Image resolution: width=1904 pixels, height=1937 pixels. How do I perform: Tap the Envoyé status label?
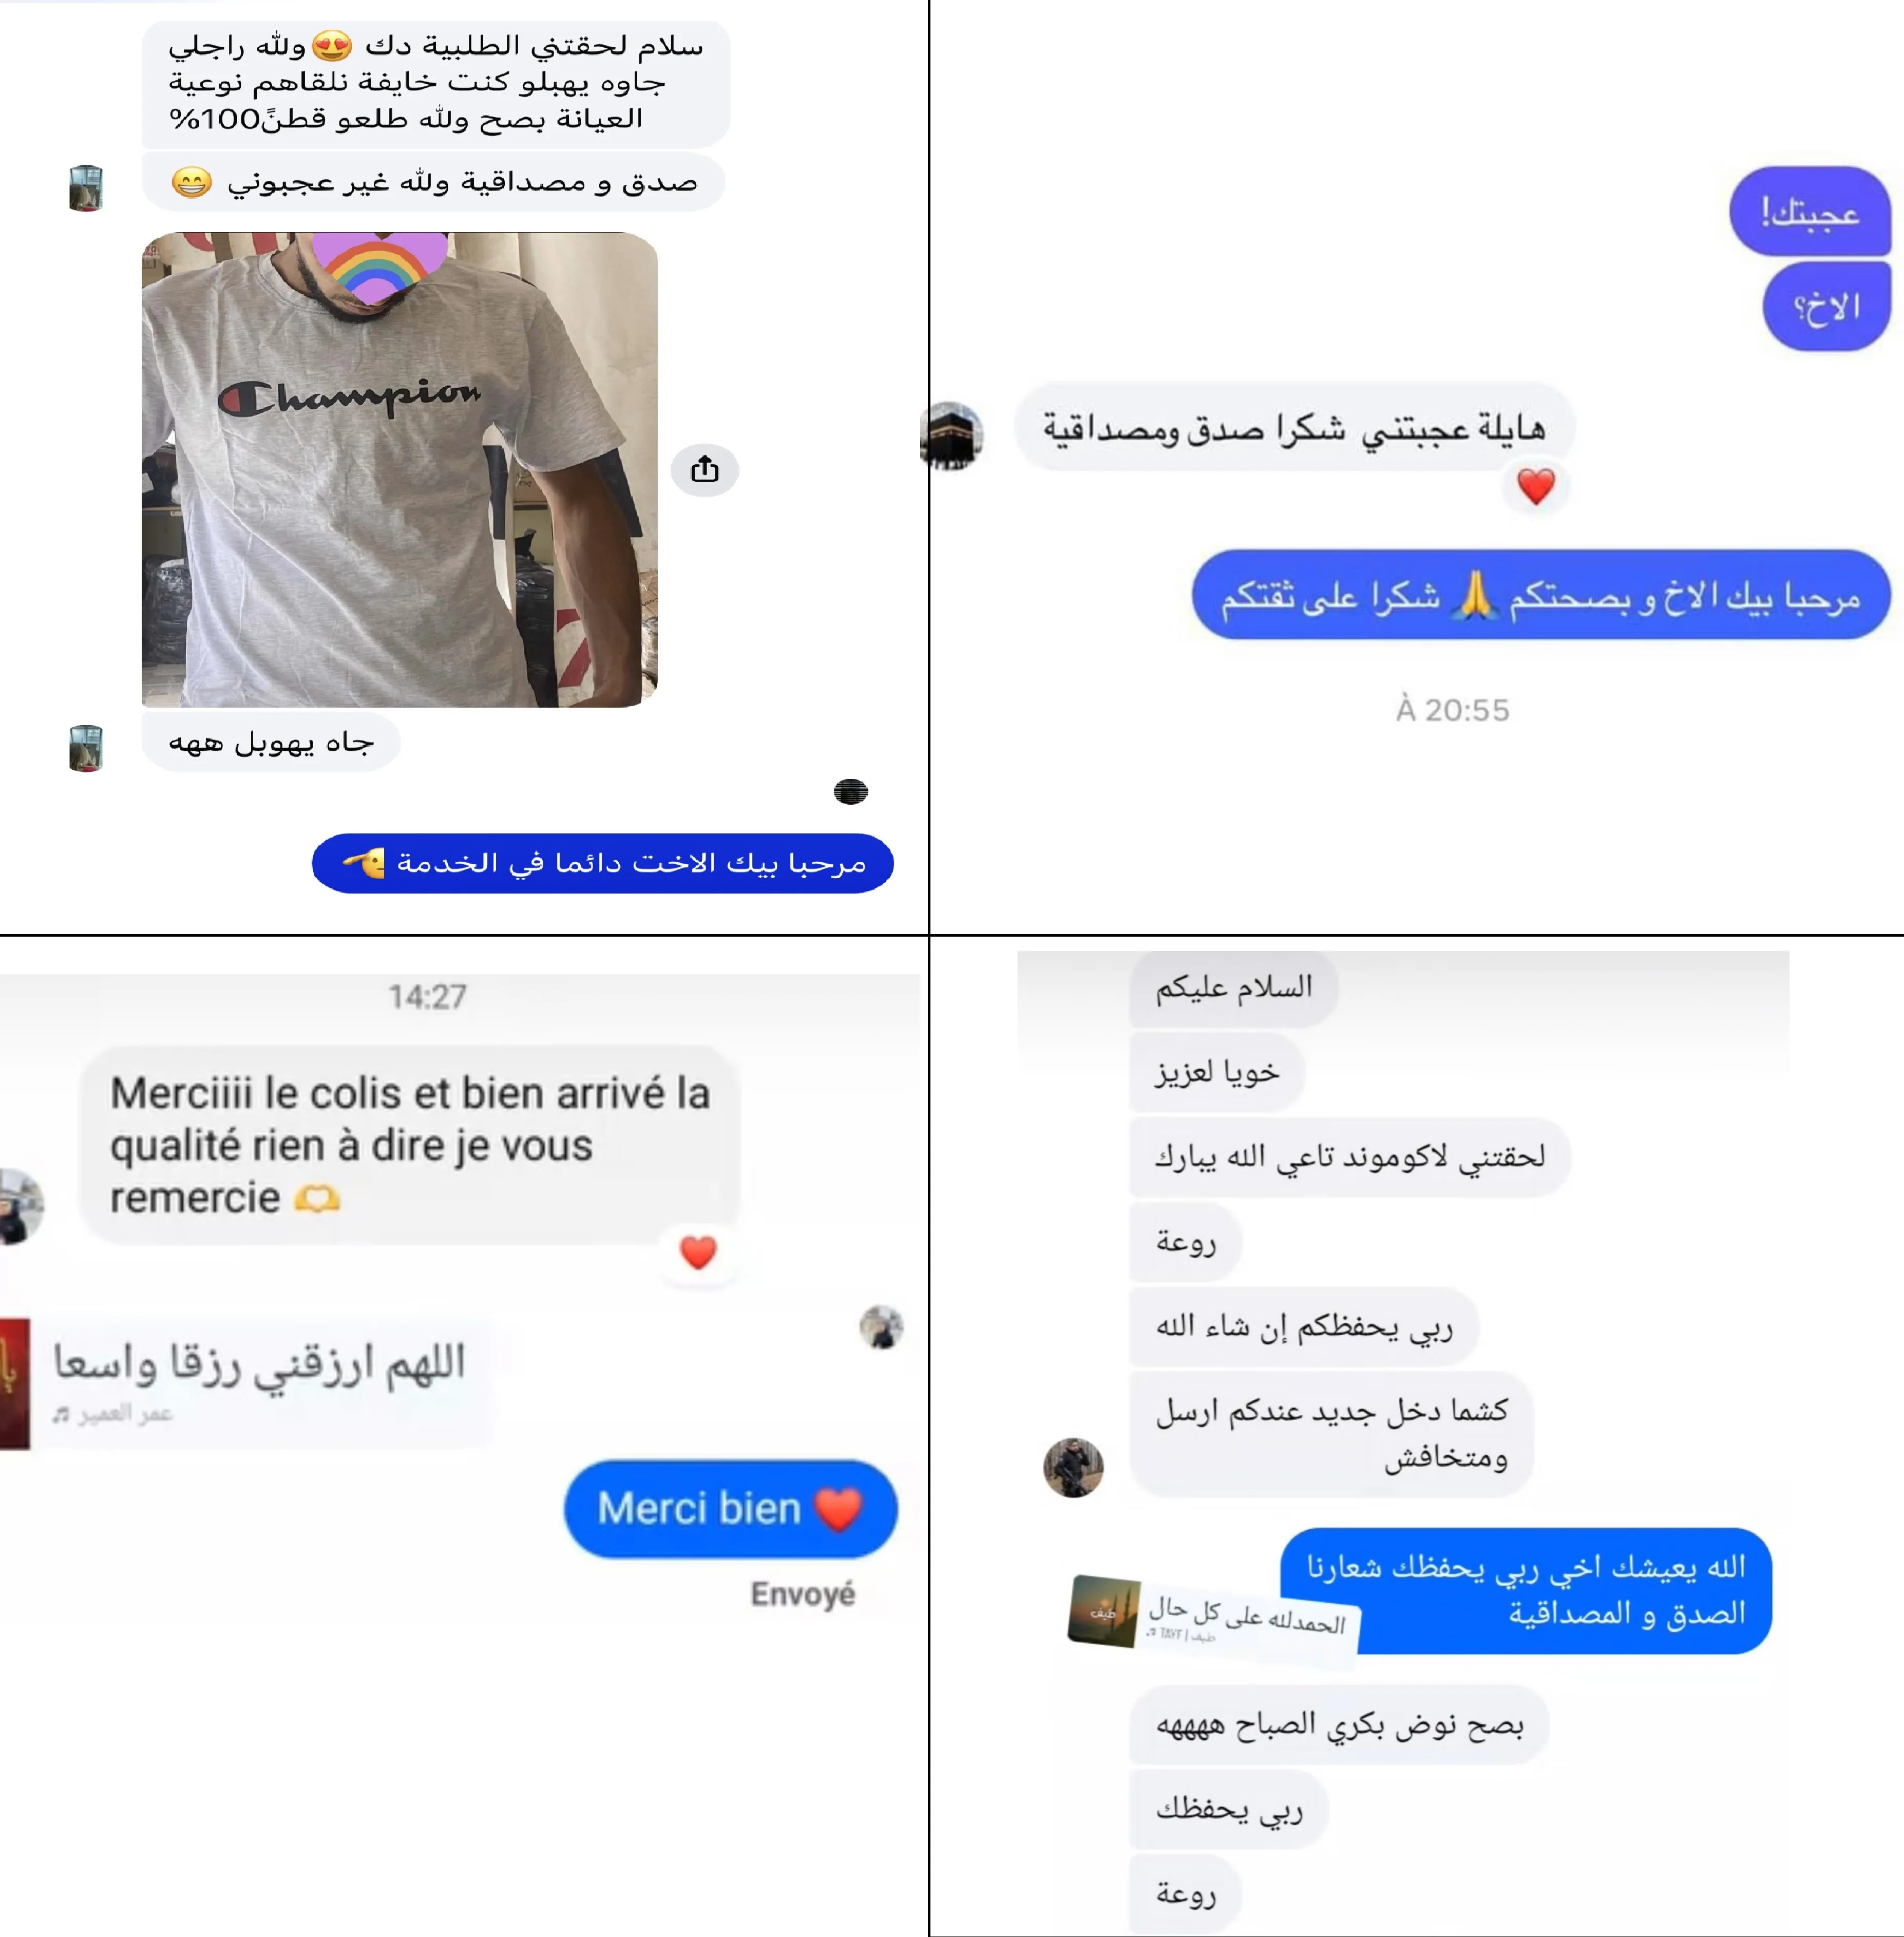coord(802,1593)
